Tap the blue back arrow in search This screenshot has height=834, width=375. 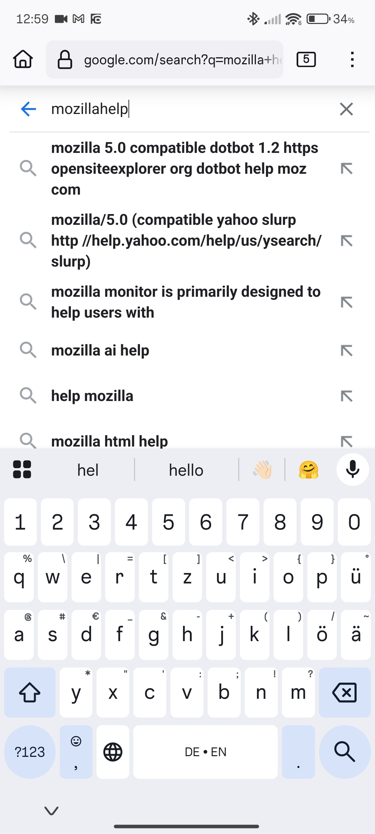click(x=28, y=109)
